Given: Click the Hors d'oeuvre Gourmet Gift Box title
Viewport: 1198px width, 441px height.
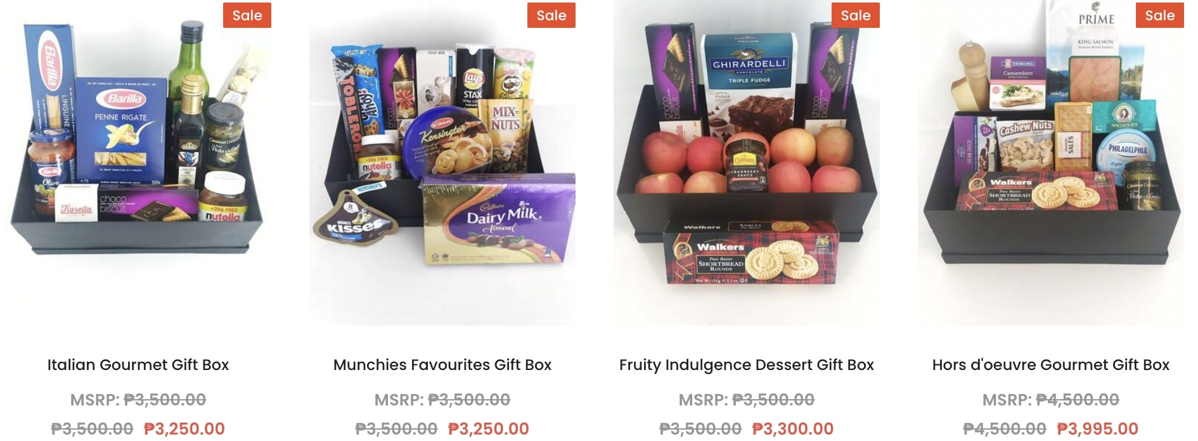Looking at the screenshot, I should click(1051, 365).
